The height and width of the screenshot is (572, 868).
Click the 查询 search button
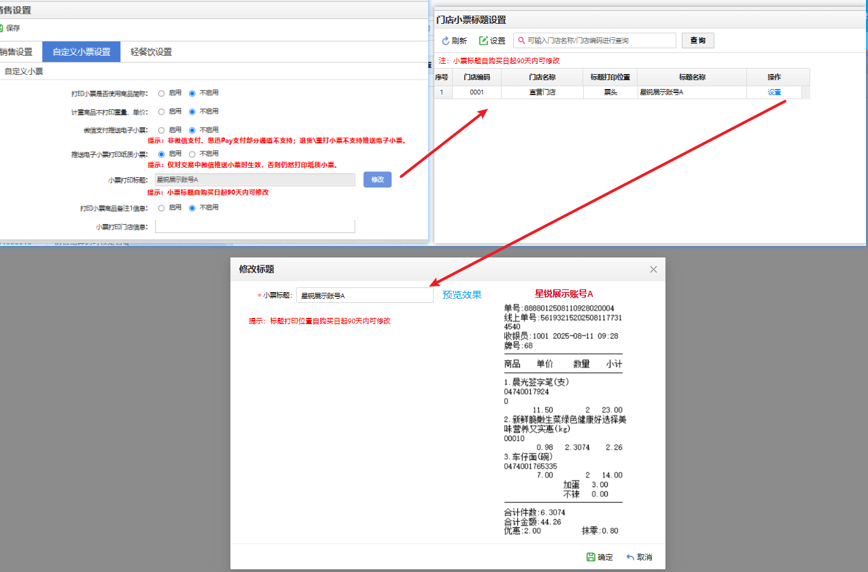click(x=697, y=41)
